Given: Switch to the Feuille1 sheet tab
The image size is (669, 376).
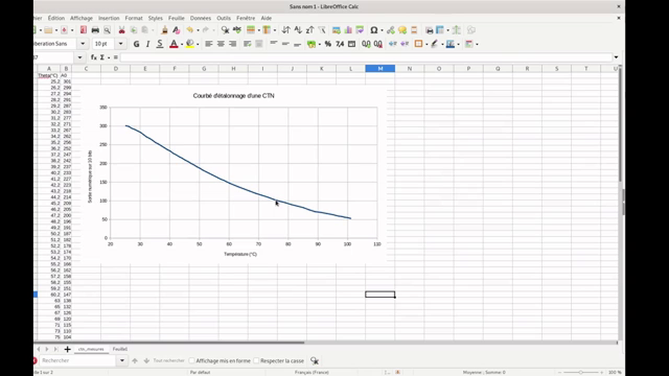Looking at the screenshot, I should pyautogui.click(x=120, y=349).
